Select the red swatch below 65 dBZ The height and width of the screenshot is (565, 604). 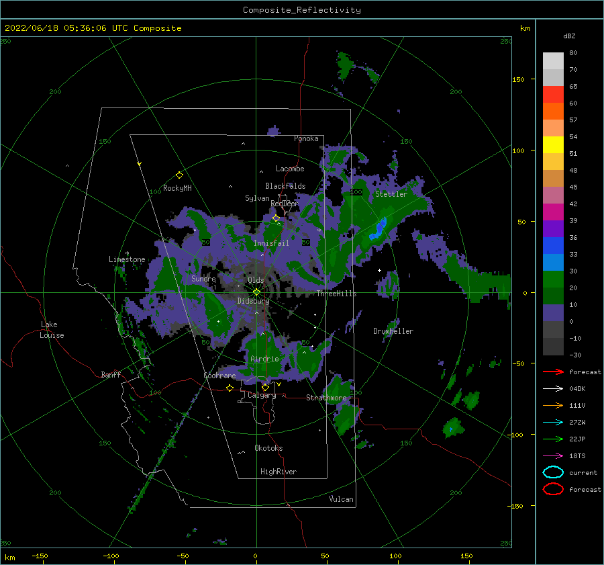(553, 95)
